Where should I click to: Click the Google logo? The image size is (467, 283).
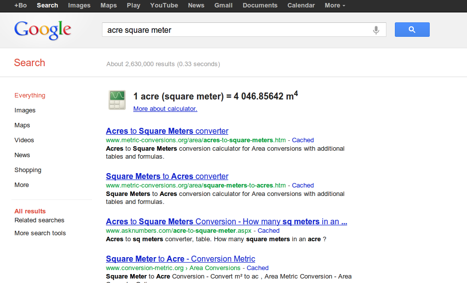[43, 30]
